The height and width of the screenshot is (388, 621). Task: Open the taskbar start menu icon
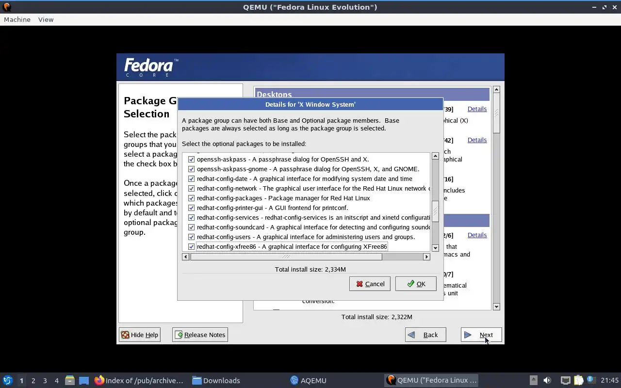click(x=7, y=381)
